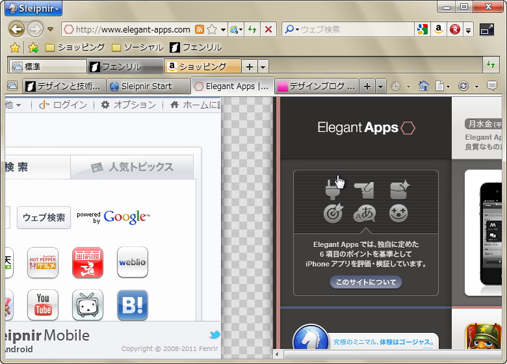Viewport: 507px width, 364px height.
Task: Open navigation history dropdown arrow
Action: 50,29
